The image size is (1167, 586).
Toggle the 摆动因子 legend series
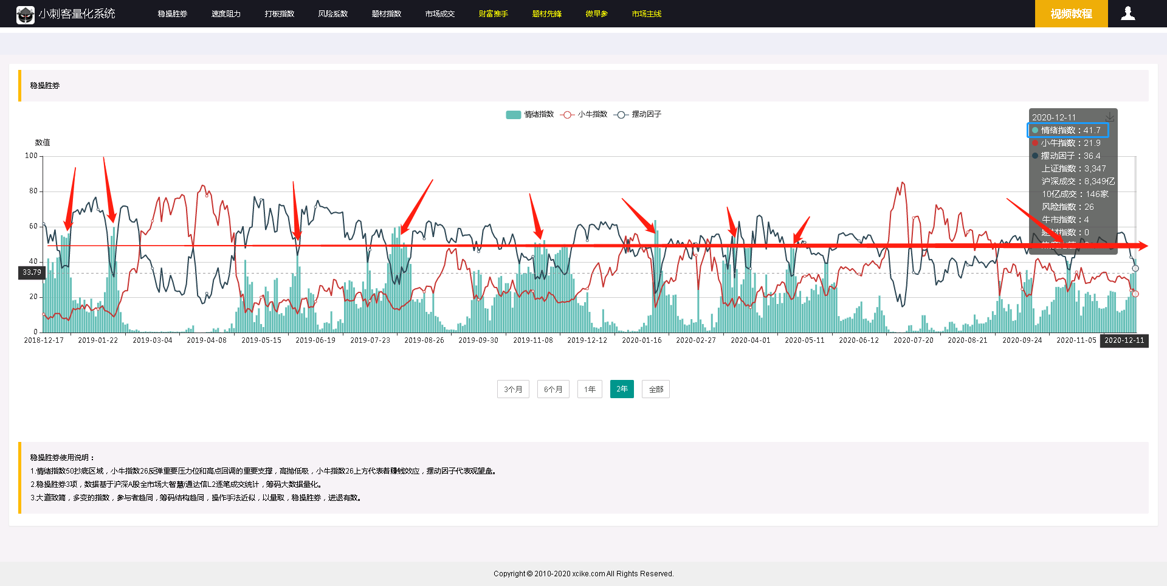[x=638, y=114]
